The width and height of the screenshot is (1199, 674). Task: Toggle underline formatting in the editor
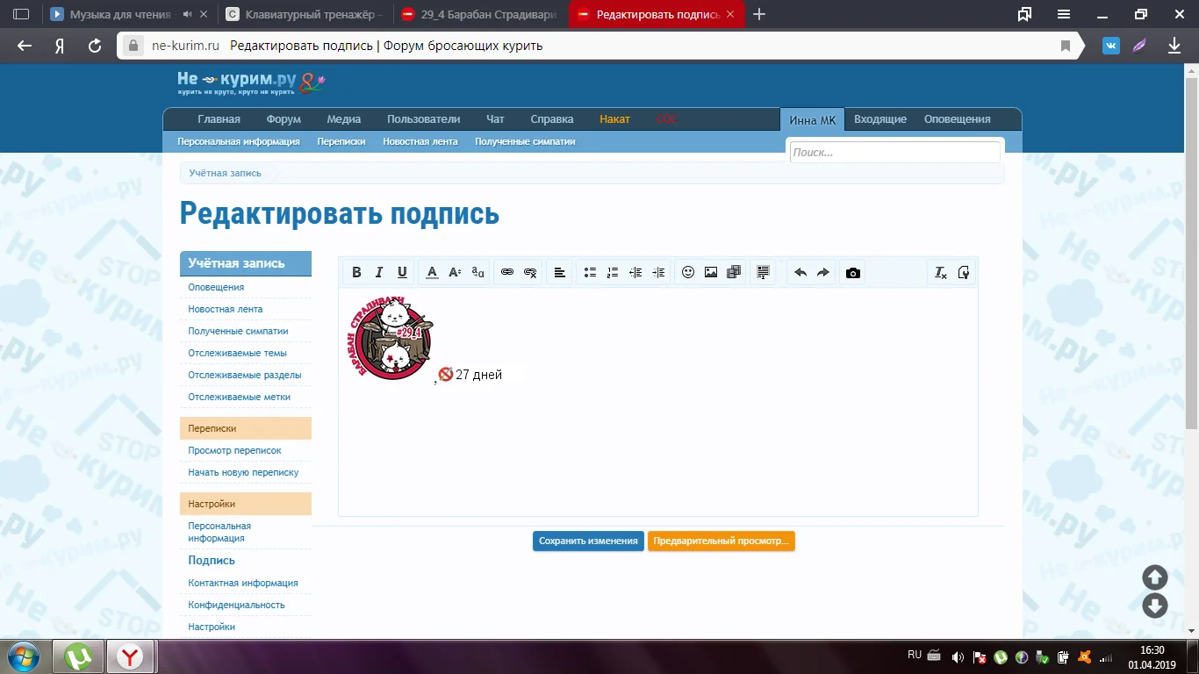point(402,273)
